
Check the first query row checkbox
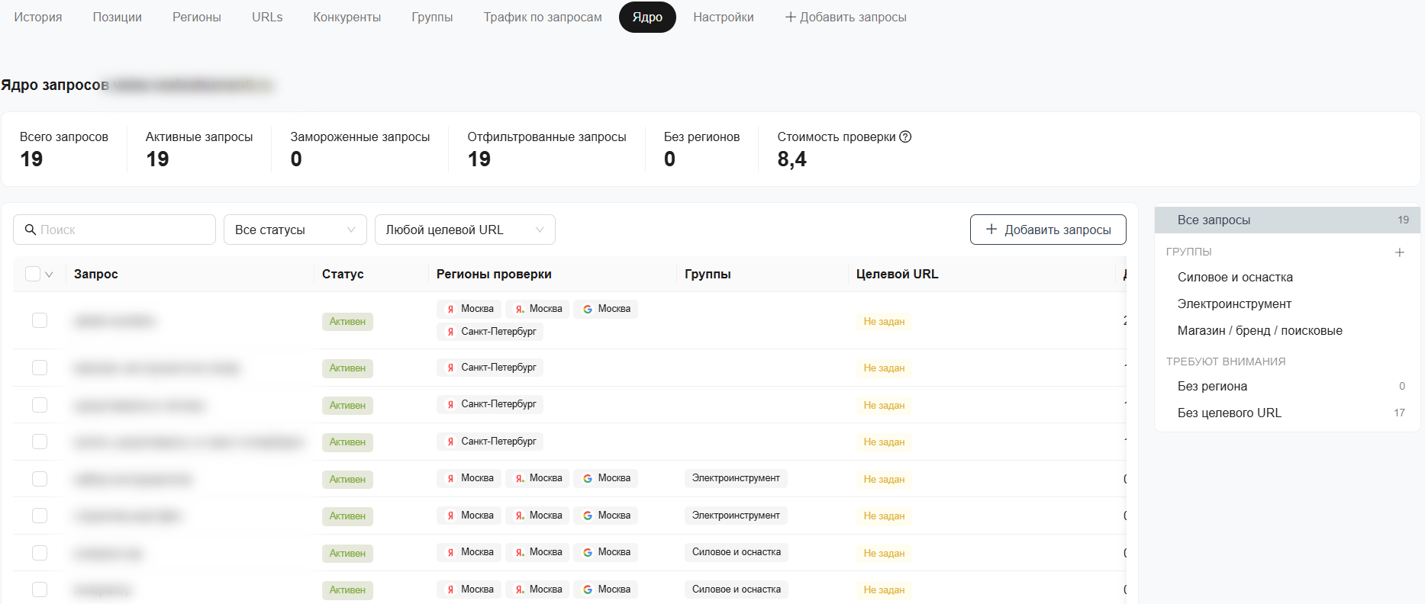[x=40, y=320]
